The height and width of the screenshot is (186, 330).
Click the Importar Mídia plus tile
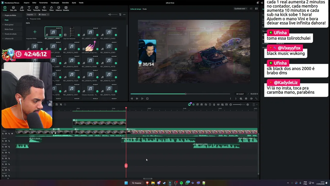35,32
